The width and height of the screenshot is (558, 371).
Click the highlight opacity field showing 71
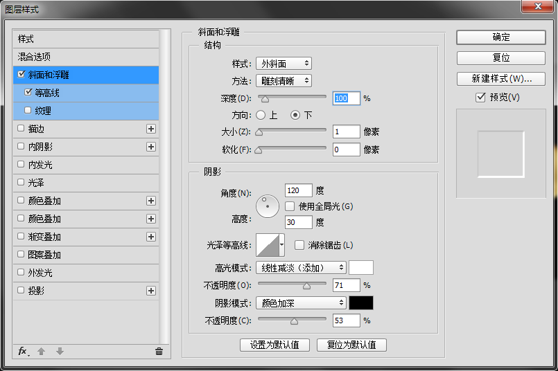(x=347, y=285)
